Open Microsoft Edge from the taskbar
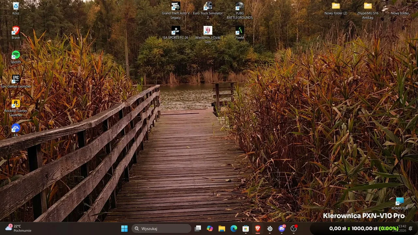 [x=234, y=228]
